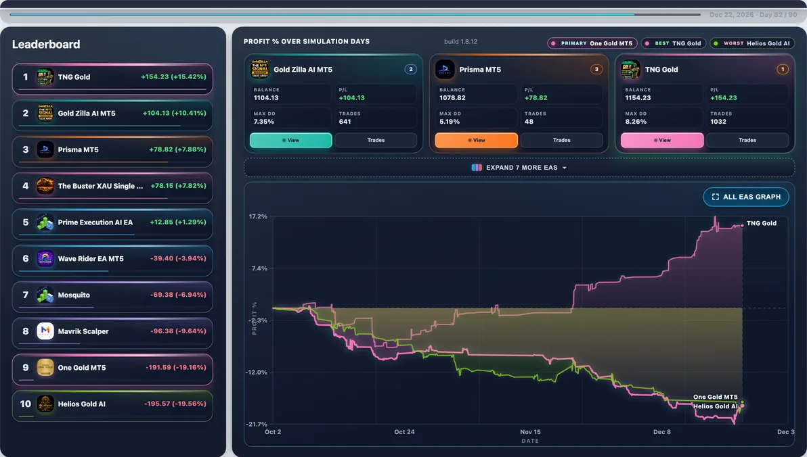This screenshot has height=457, width=807.
Task: Toggle View on TNG Gold card
Action: point(662,141)
